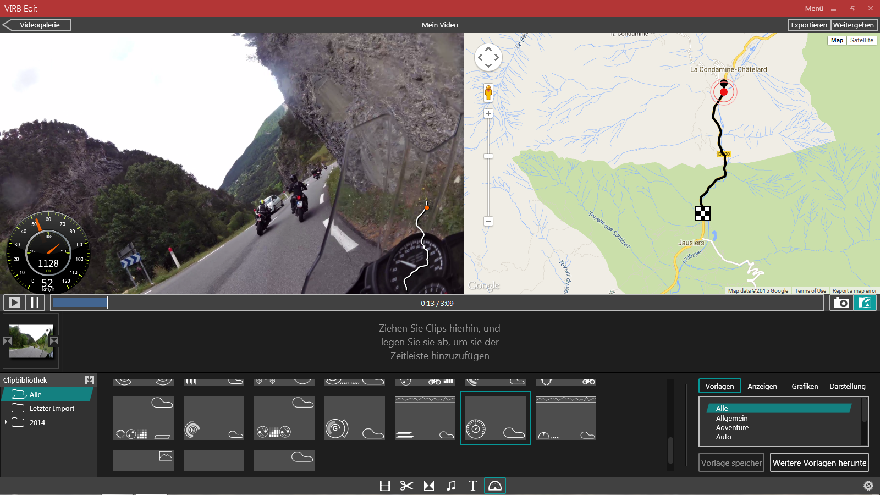
Task: Toggle the map view button beside camera
Action: pos(865,303)
